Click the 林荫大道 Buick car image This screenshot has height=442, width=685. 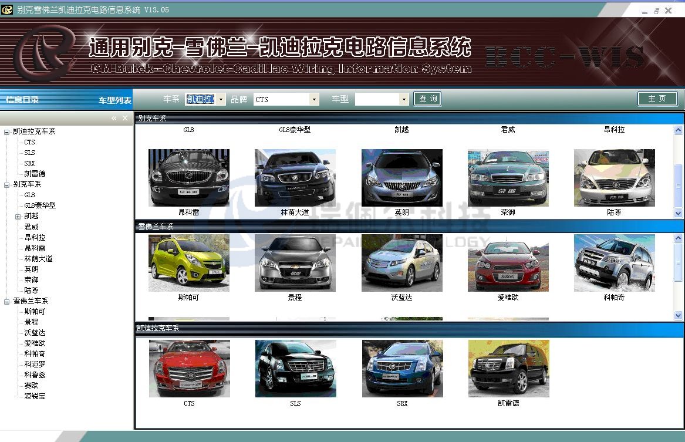pyautogui.click(x=295, y=177)
